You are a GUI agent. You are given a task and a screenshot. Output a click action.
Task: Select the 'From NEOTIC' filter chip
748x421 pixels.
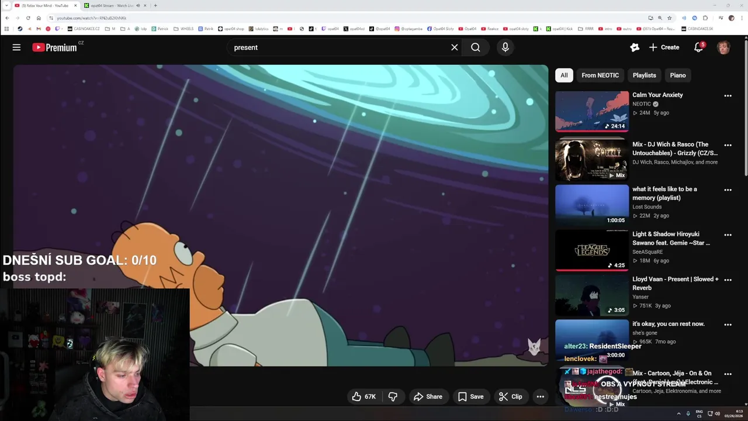[600, 75]
